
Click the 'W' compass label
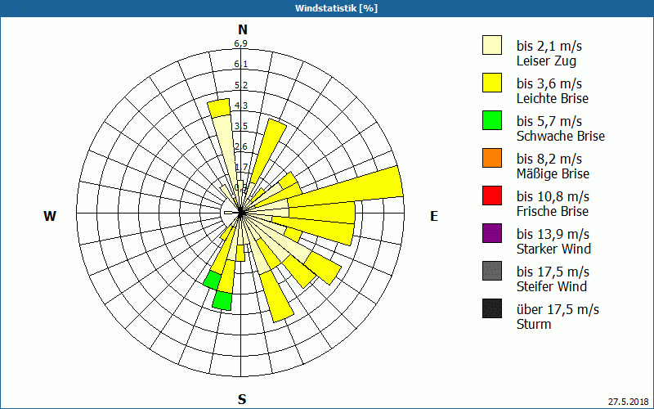click(x=50, y=216)
